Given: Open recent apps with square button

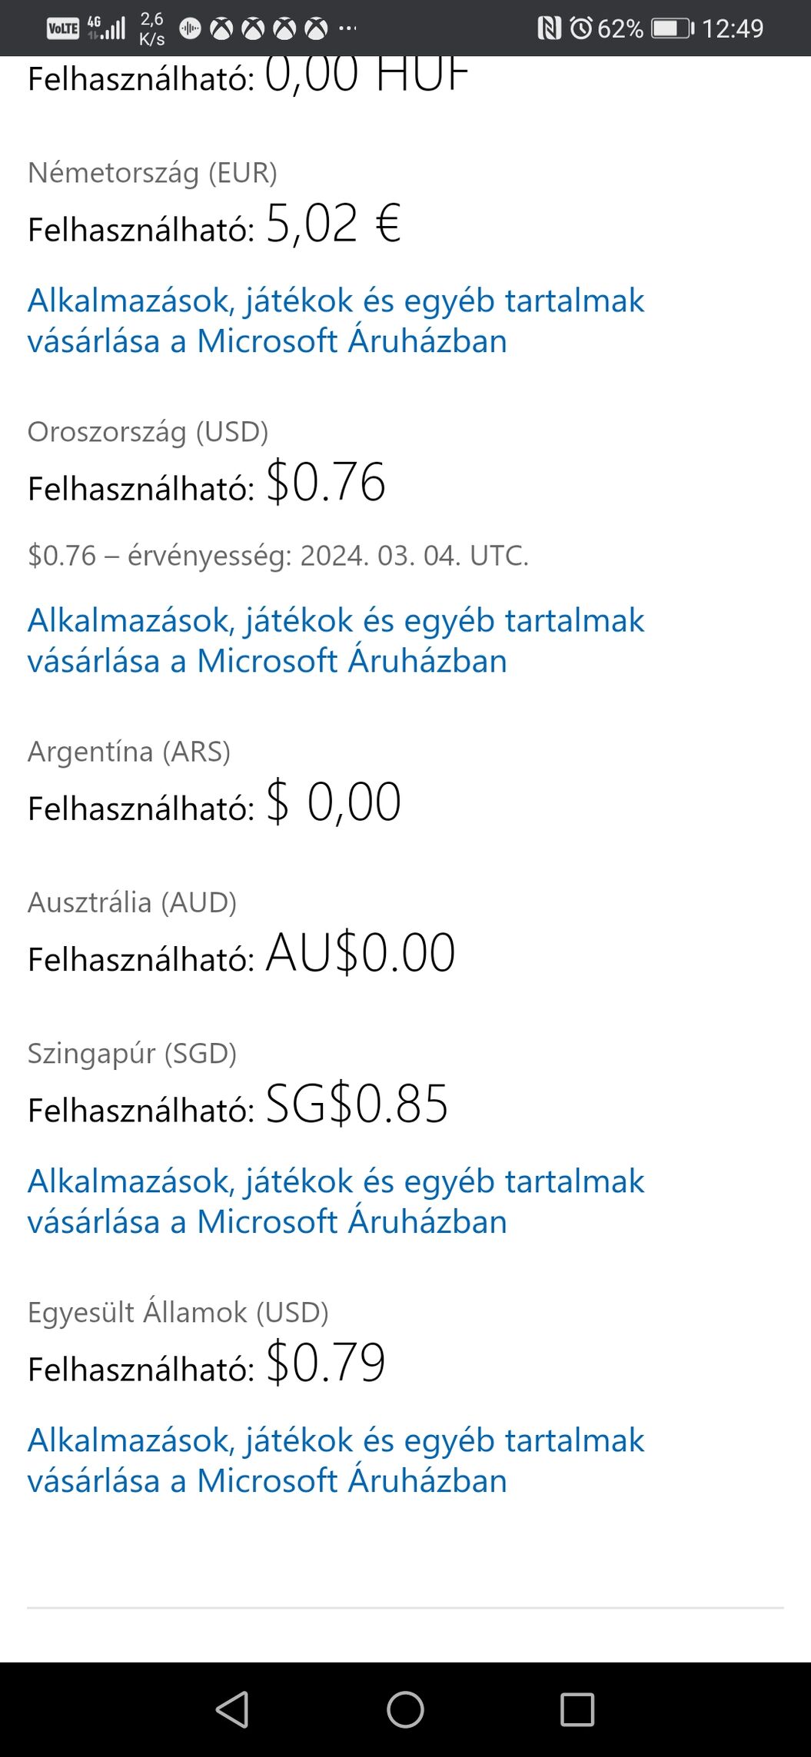Looking at the screenshot, I should coord(577,1709).
